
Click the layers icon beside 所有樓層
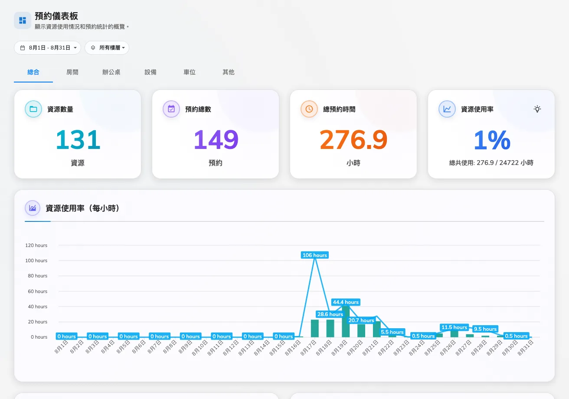(93, 48)
